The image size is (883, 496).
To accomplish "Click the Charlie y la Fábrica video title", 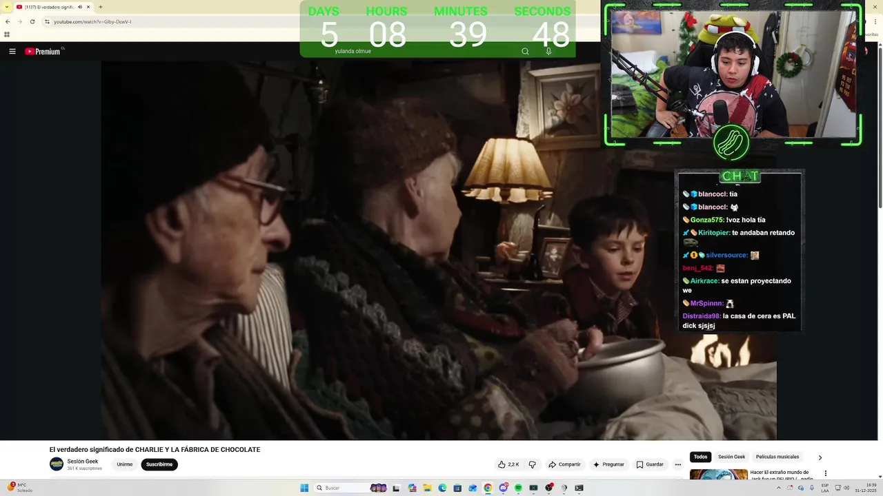I will pos(155,450).
